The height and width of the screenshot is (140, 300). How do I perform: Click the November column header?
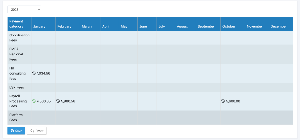257,24
